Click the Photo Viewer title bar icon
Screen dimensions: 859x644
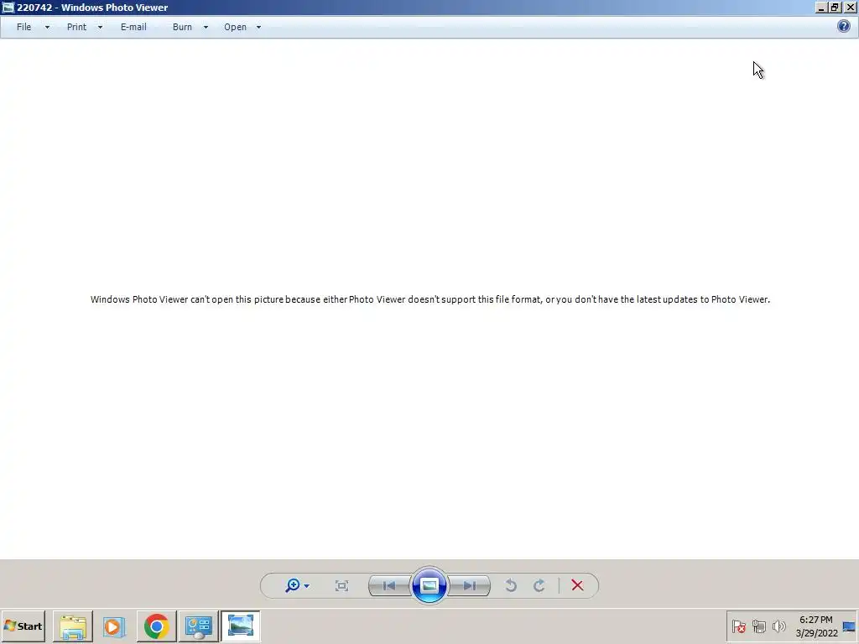point(8,7)
